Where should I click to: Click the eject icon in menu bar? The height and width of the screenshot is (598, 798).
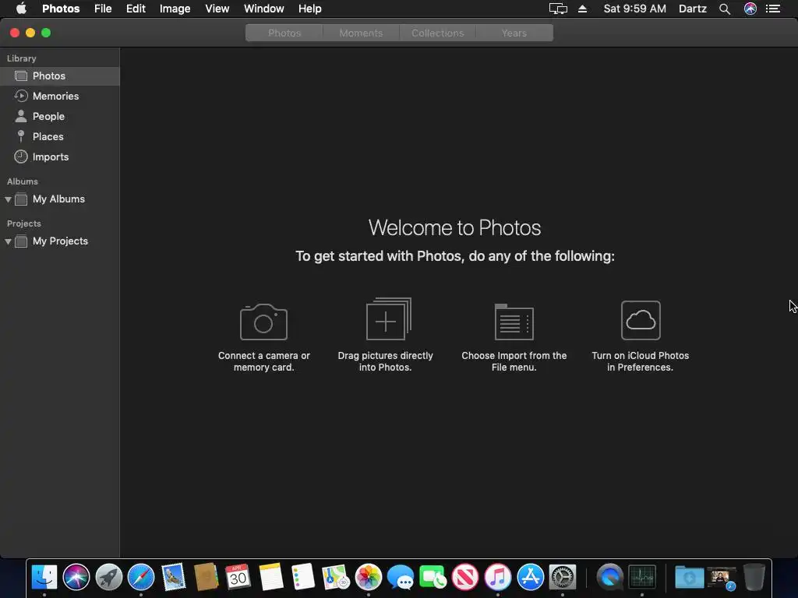click(x=583, y=9)
